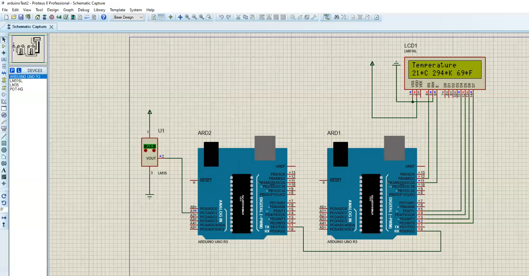Select LM35 in devices list
529x276 pixels.
pos(14,85)
